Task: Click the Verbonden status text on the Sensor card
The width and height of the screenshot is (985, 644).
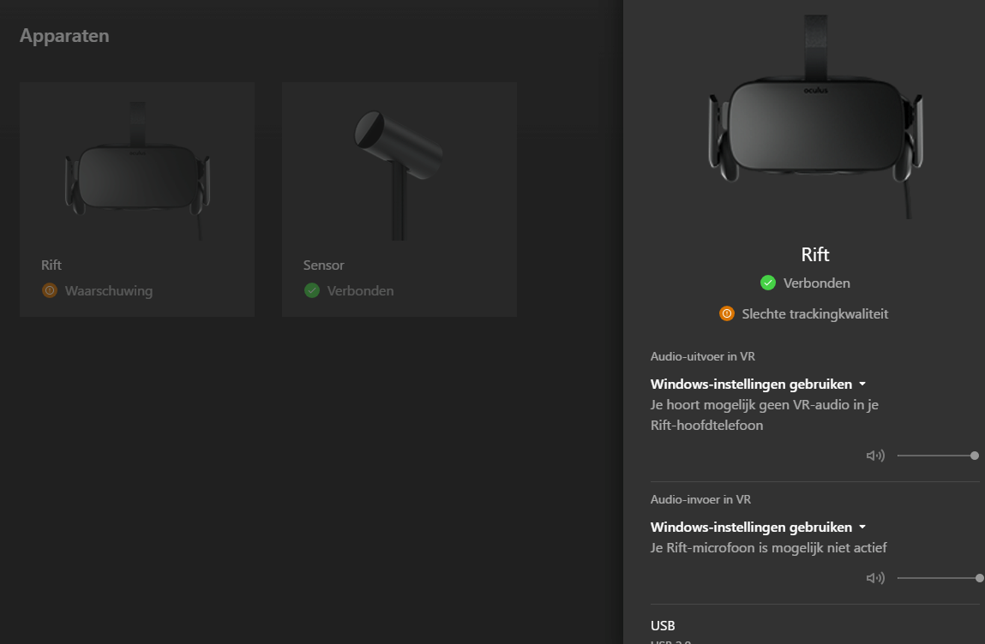Action: [x=361, y=290]
